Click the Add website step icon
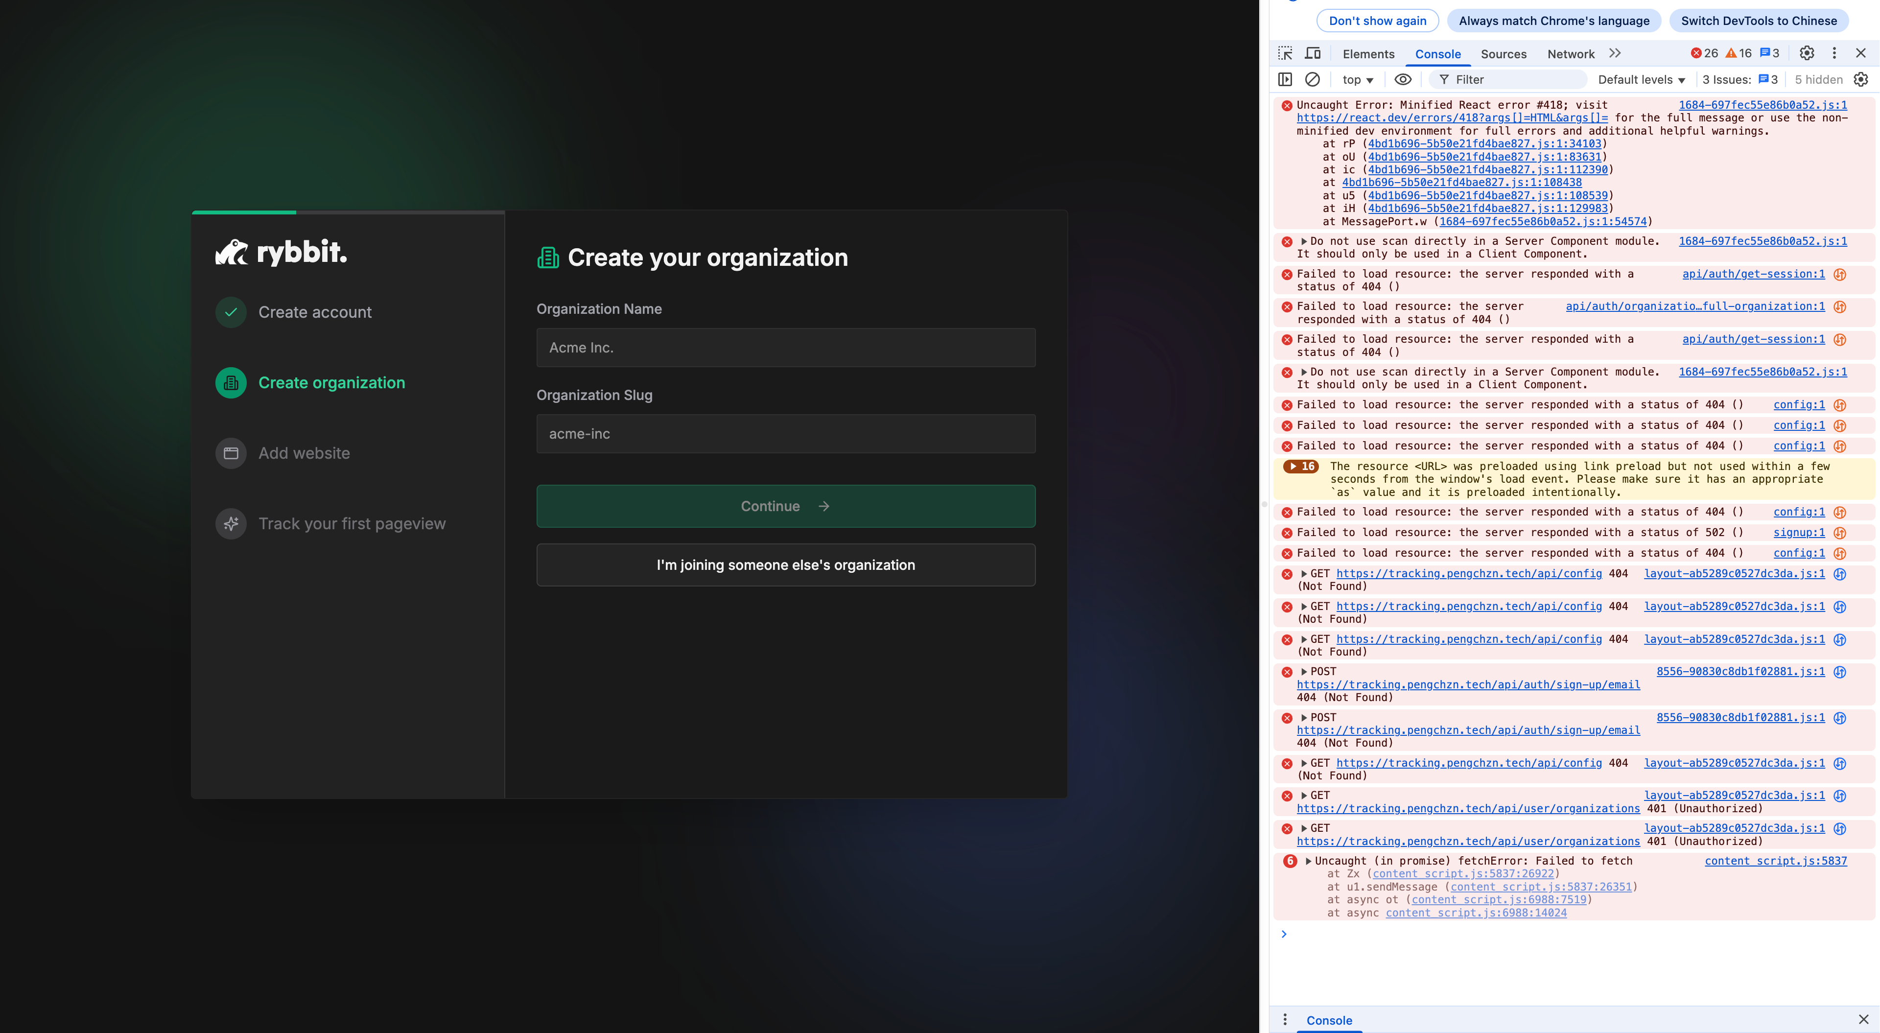The width and height of the screenshot is (1880, 1033). click(231, 453)
